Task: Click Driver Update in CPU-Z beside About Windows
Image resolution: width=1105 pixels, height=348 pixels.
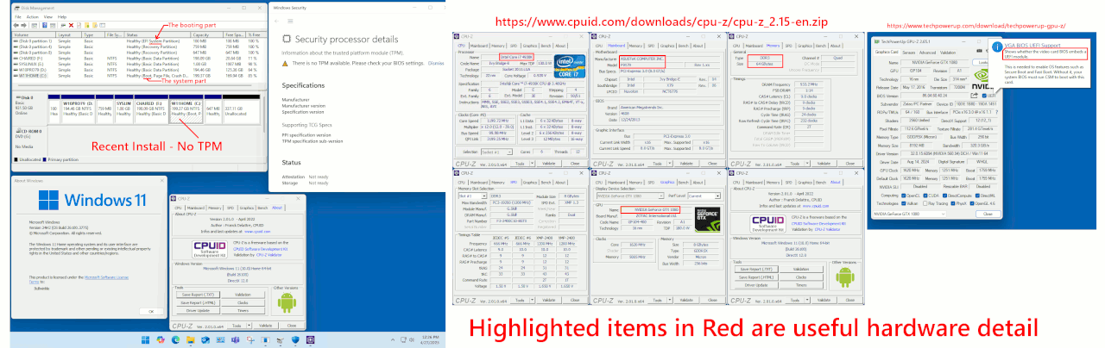Action: [x=198, y=310]
